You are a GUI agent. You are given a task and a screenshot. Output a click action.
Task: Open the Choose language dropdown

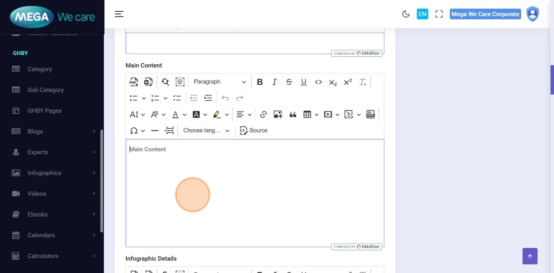tap(206, 131)
